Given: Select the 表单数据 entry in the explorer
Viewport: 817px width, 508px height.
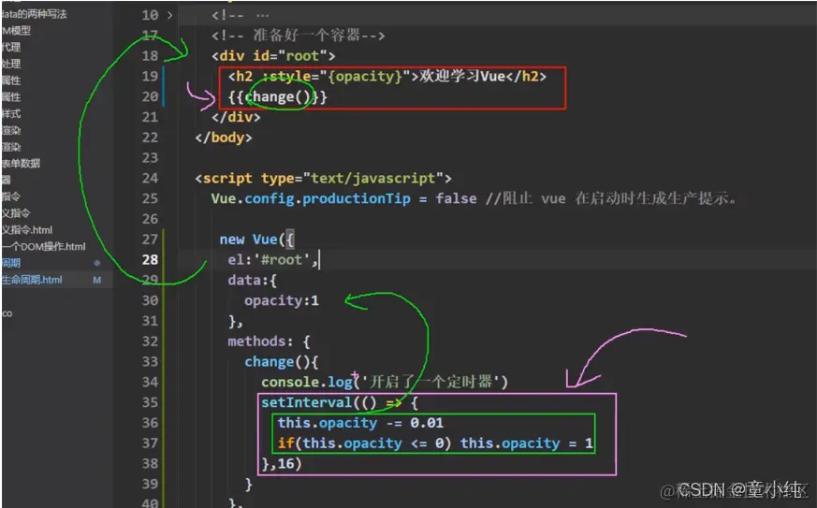Looking at the screenshot, I should pos(21,163).
